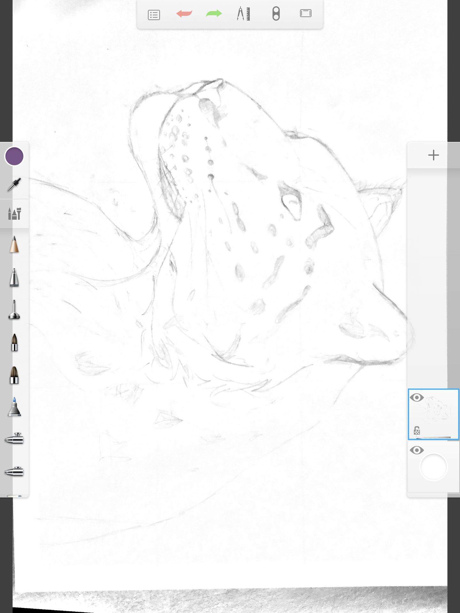Hide the sketch layer with eye icon
460x613 pixels.
tap(417, 397)
